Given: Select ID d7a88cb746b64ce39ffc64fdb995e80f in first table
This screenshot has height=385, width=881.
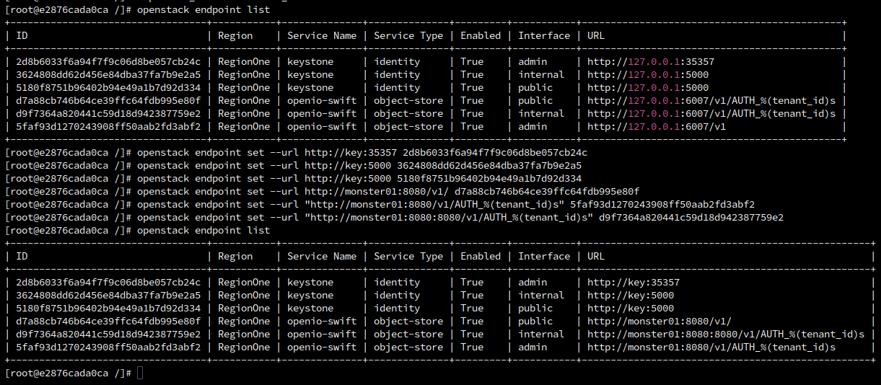Looking at the screenshot, I should (108, 100).
